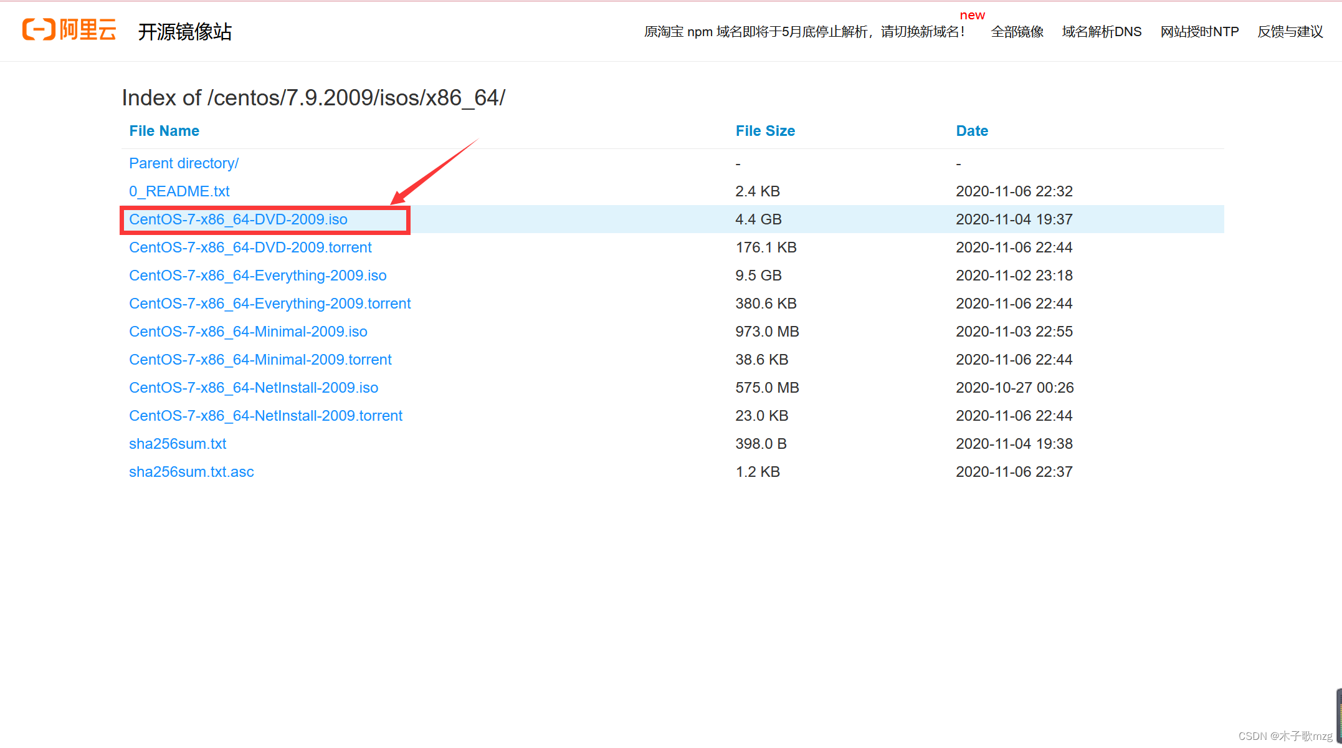Open sha256sum.txt.asc file
Image resolution: width=1342 pixels, height=748 pixels.
pos(191,472)
